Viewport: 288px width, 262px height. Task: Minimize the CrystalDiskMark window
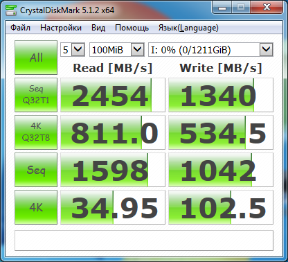coord(222,8)
